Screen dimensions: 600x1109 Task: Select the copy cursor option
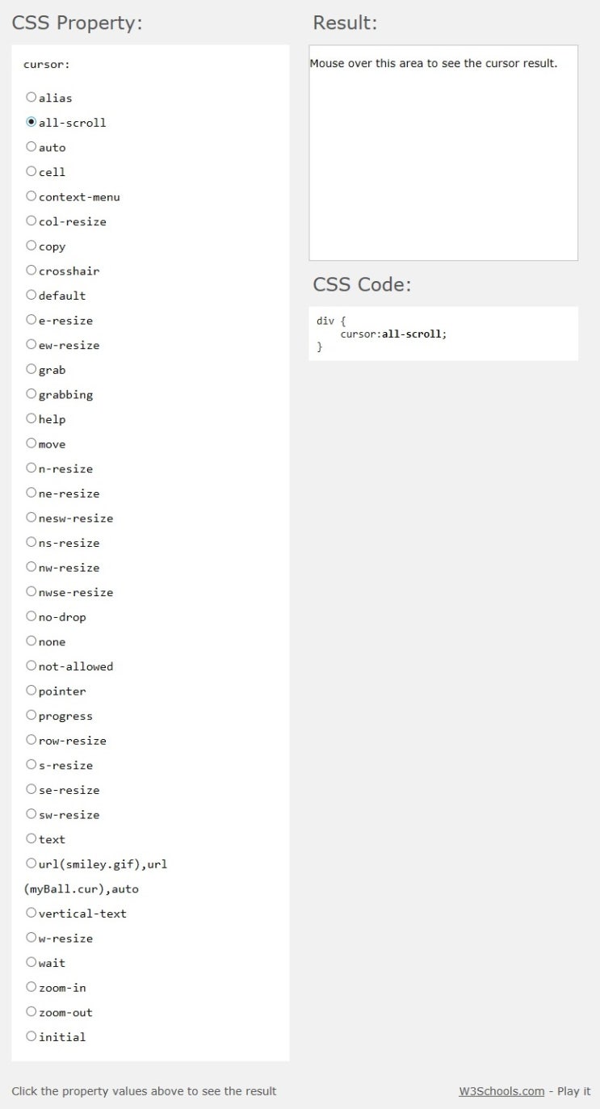(x=31, y=245)
